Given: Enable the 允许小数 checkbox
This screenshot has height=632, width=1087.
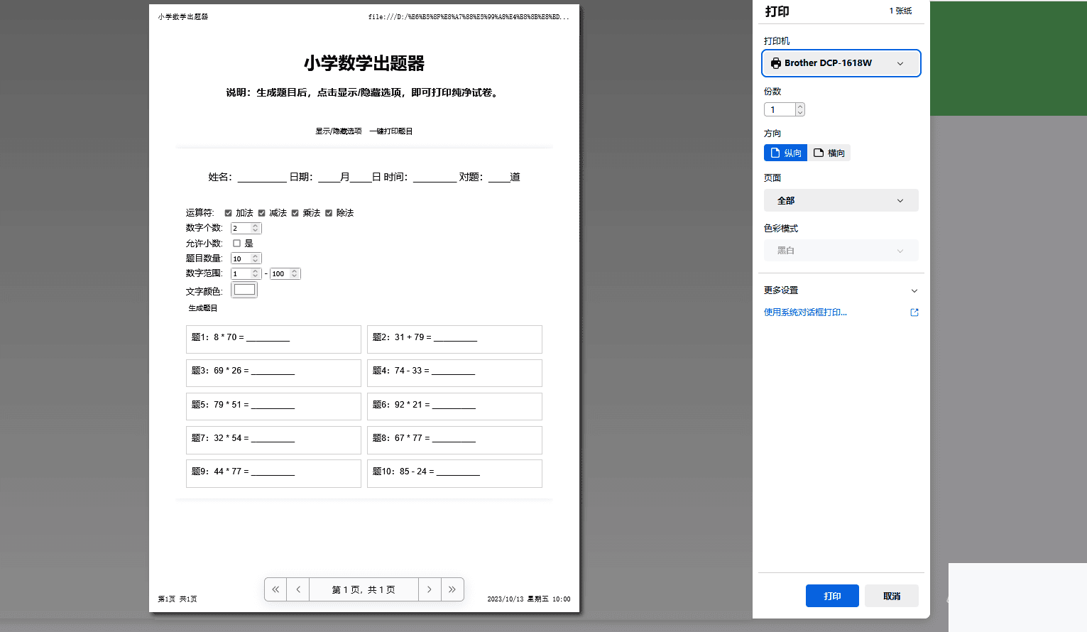Looking at the screenshot, I should point(236,243).
